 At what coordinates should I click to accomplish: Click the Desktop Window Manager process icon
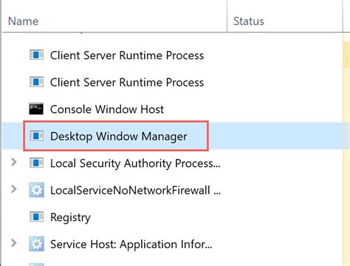tap(36, 136)
